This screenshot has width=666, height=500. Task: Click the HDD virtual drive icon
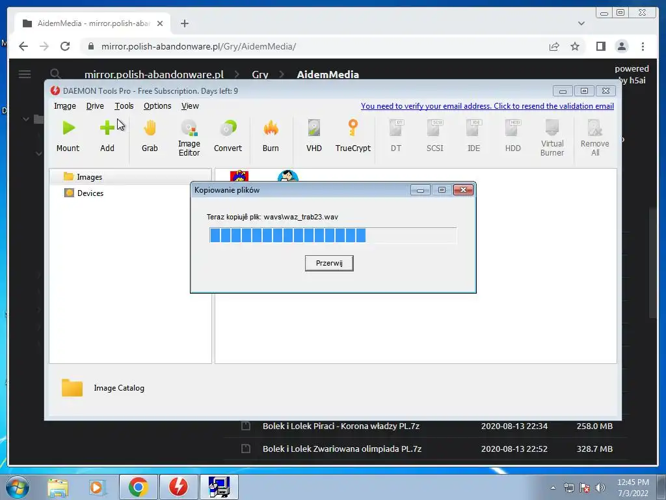click(x=513, y=136)
